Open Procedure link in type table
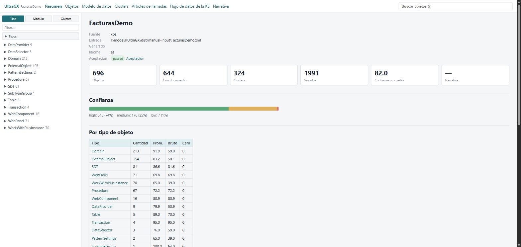 (x=100, y=191)
